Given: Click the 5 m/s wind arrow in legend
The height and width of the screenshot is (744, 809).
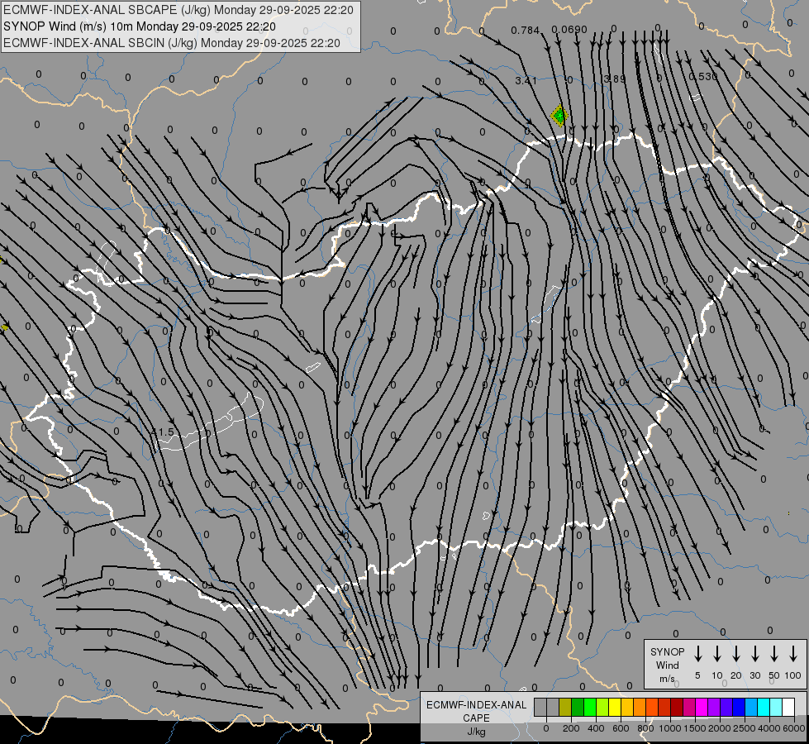Looking at the screenshot, I should pos(698,654).
